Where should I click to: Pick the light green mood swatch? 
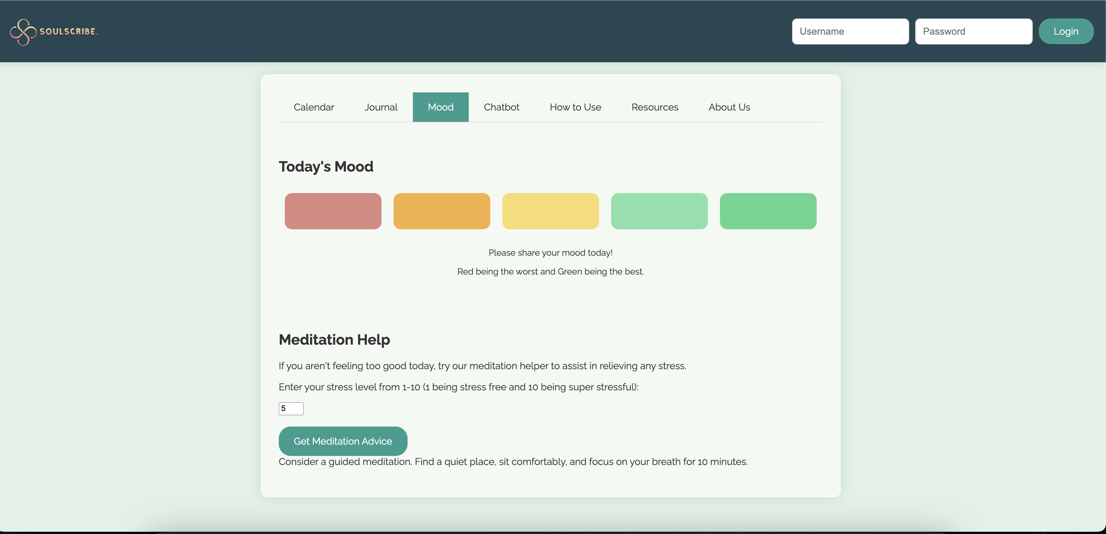[659, 211]
